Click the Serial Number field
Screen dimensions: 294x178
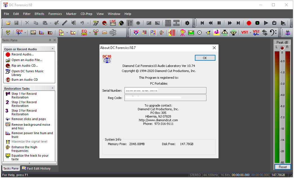[x=165, y=90]
